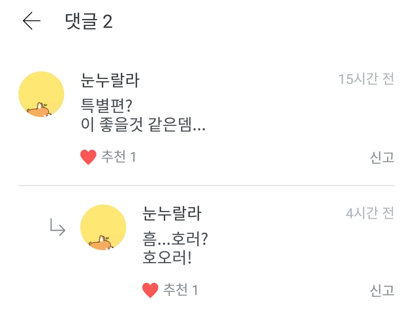Click the 이 좋을것 같은뎀... text line
Viewport: 413px width, 309px height.
pyautogui.click(x=143, y=125)
